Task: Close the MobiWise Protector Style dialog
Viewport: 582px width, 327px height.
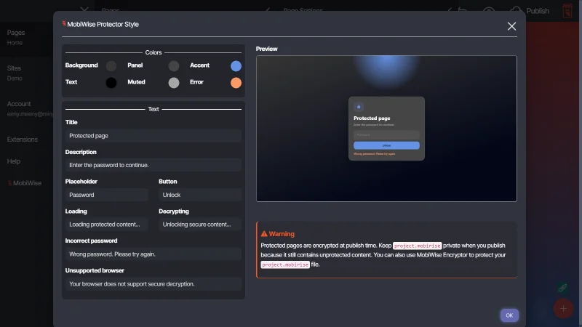Action: click(x=511, y=26)
